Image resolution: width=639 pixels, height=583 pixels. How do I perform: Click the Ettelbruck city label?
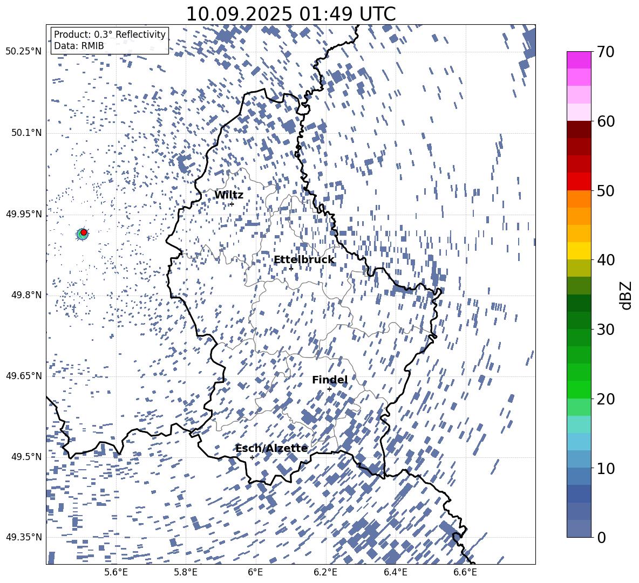pos(304,260)
